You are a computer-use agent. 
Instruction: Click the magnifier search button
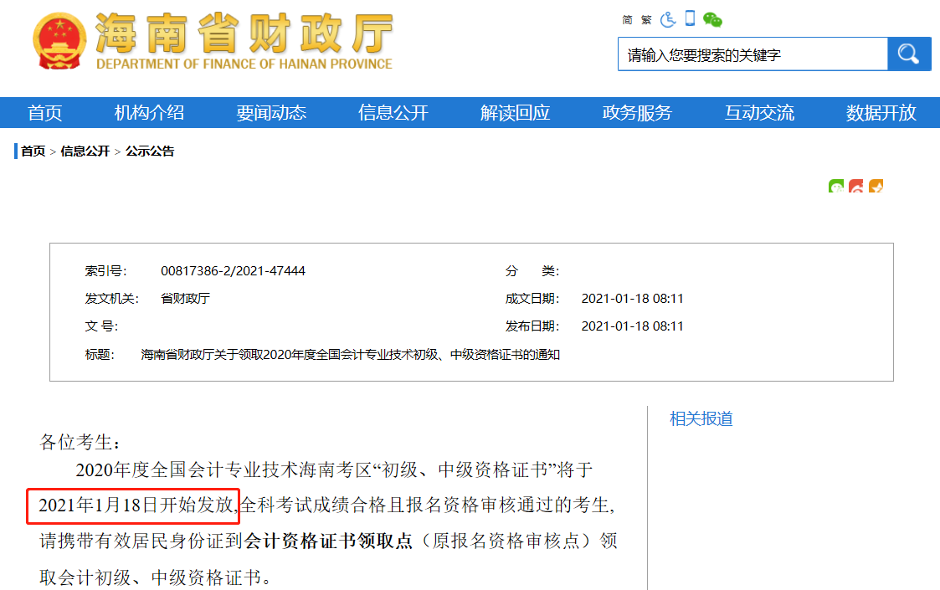coord(909,54)
